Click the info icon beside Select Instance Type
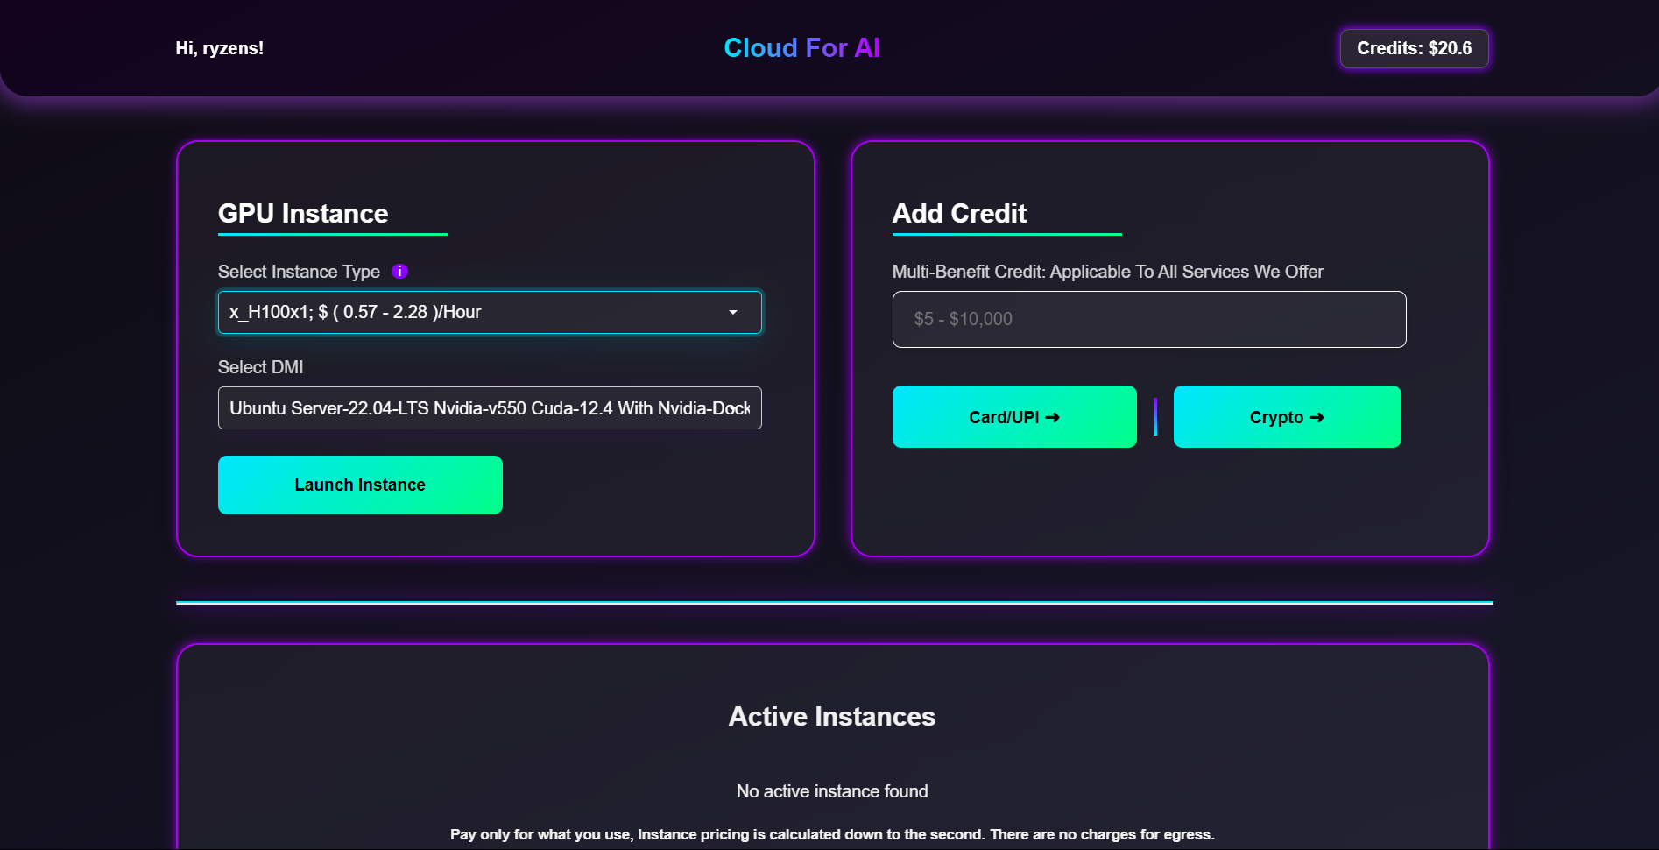Image resolution: width=1659 pixels, height=850 pixels. [x=399, y=272]
